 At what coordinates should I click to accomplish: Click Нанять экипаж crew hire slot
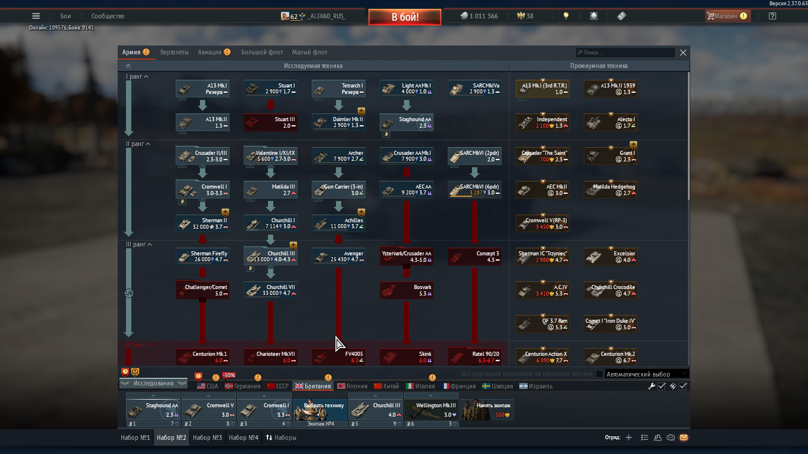(x=487, y=408)
